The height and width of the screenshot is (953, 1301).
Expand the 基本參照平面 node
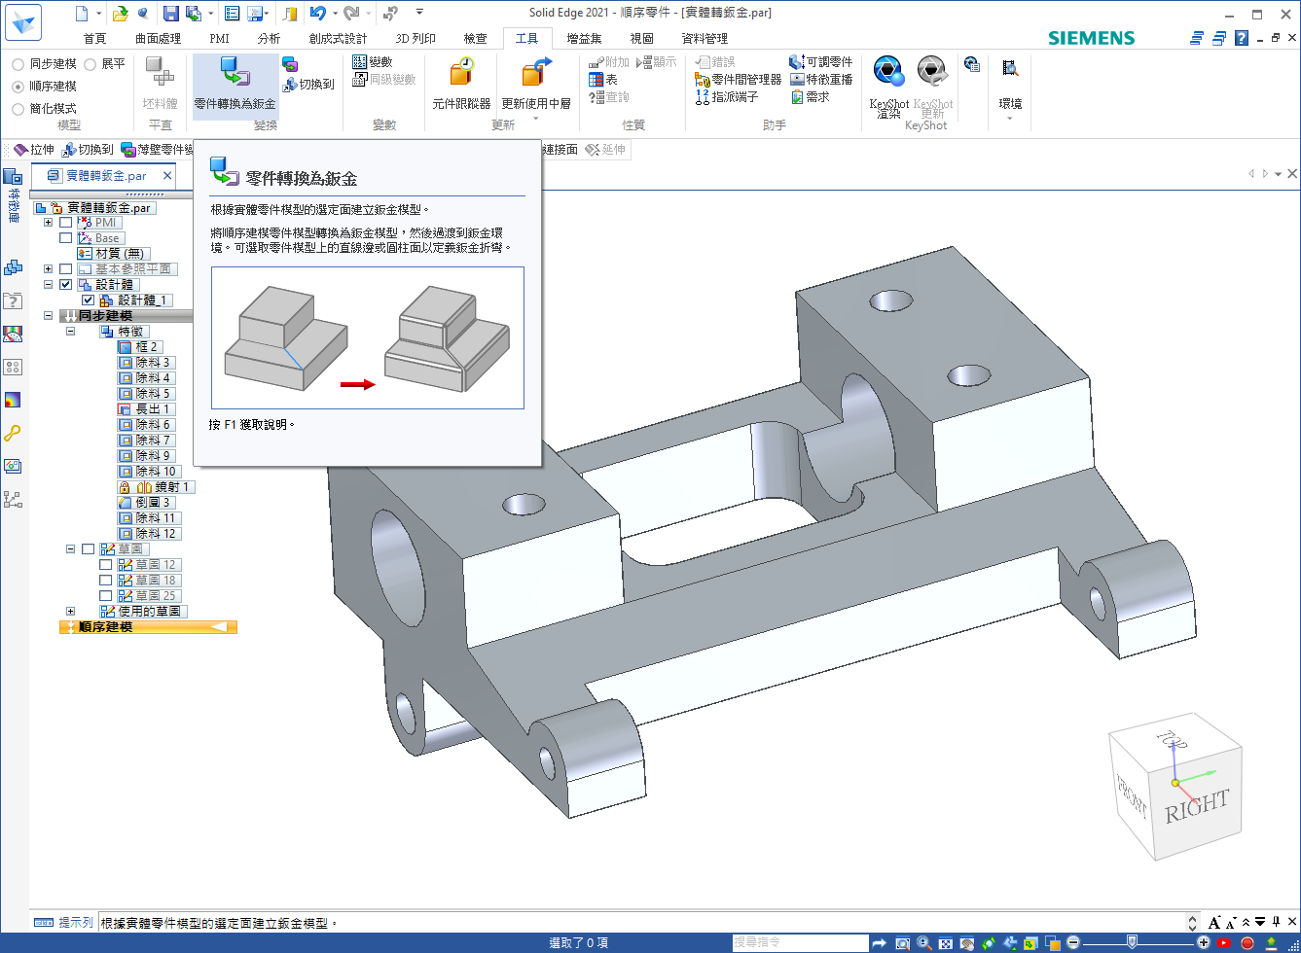(49, 269)
